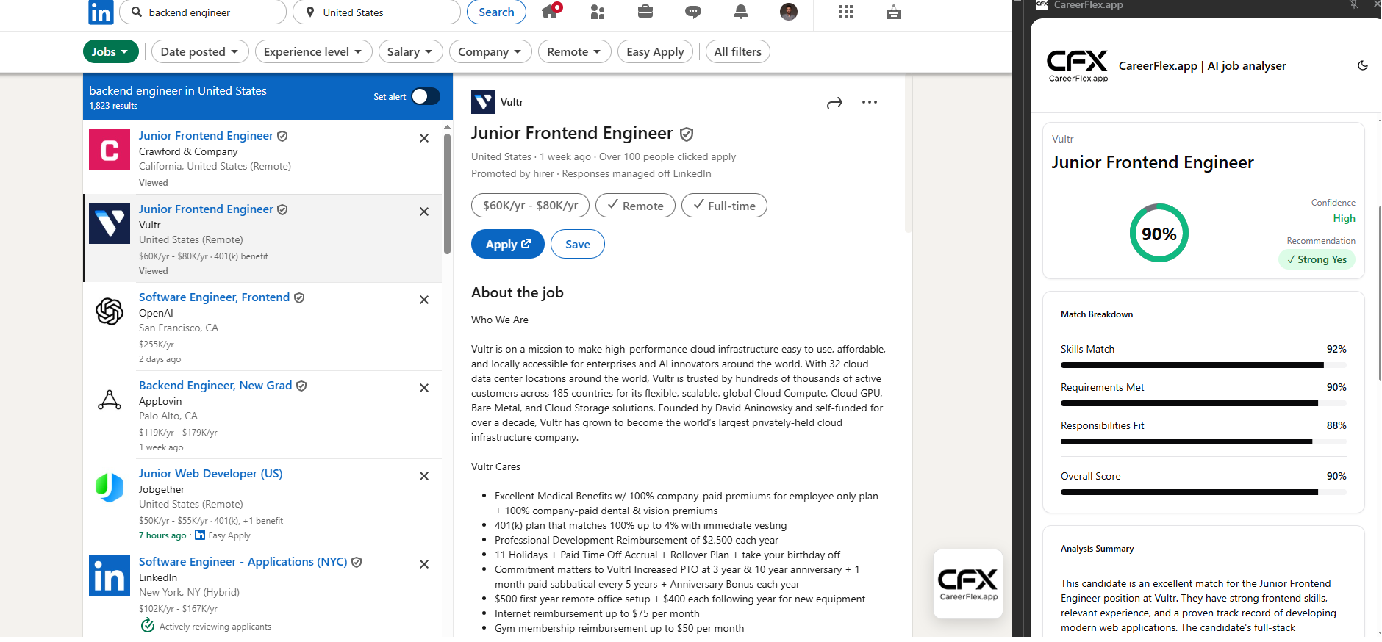
Task: Share the Vultr job via arrow icon
Action: [x=834, y=103]
